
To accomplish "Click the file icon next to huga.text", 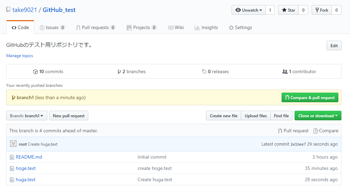I will (x=12, y=180).
